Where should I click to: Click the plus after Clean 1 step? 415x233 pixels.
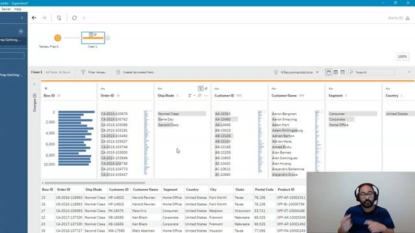[108, 38]
